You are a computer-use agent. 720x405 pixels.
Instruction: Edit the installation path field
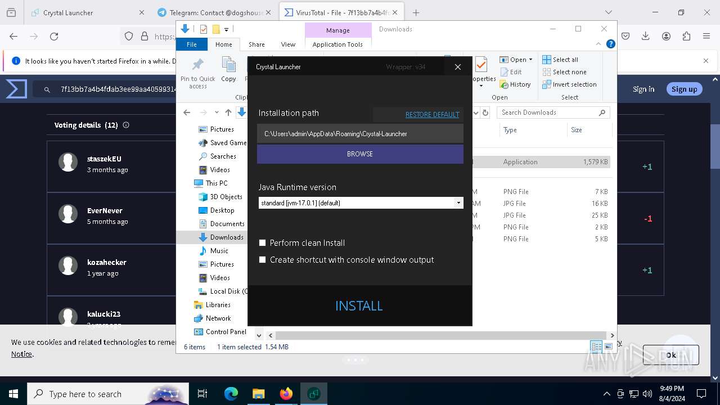click(360, 133)
